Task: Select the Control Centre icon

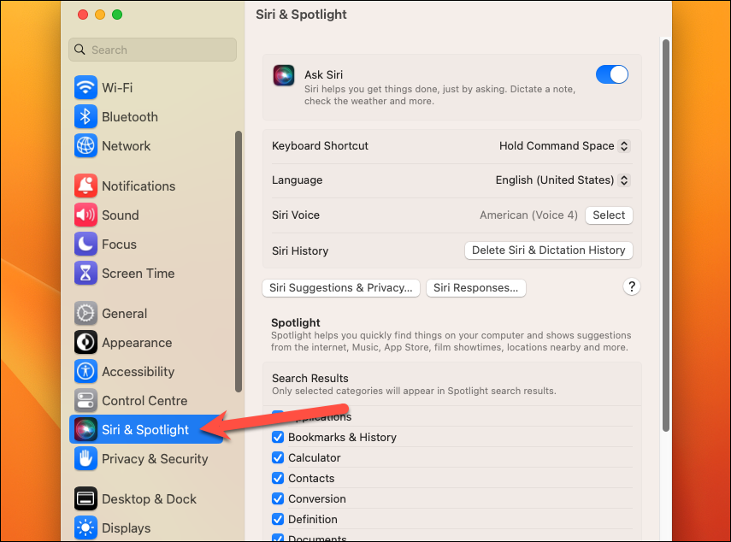Action: point(85,400)
